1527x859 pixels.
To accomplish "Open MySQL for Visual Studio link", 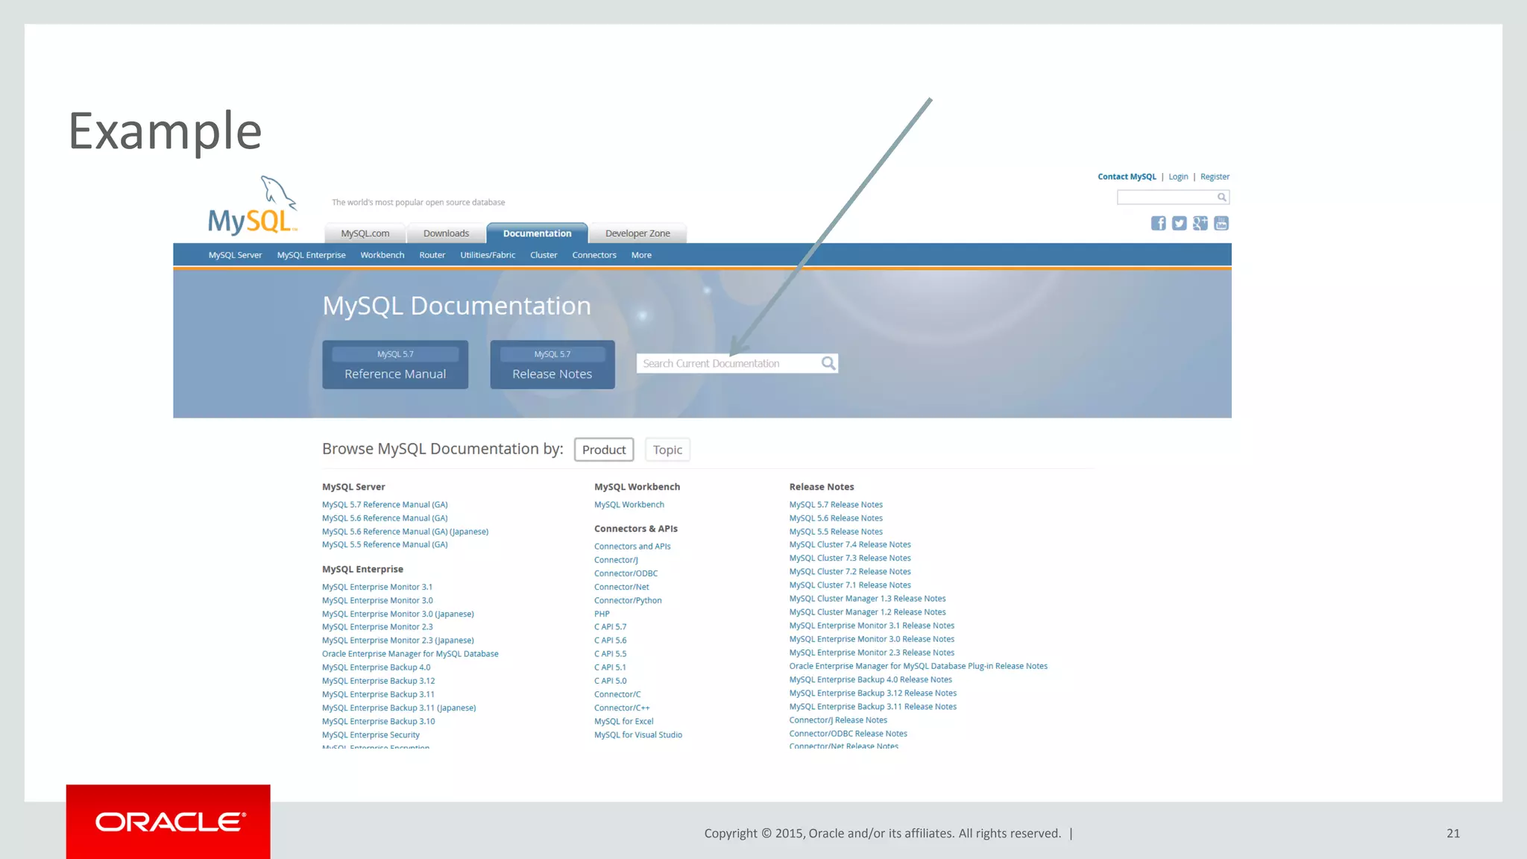I will click(638, 734).
